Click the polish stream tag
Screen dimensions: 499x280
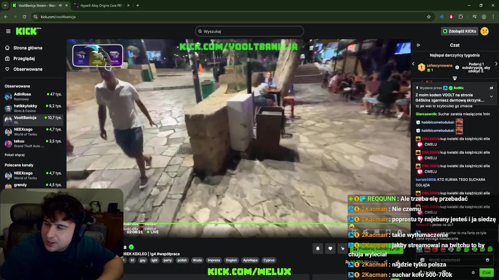point(182,260)
